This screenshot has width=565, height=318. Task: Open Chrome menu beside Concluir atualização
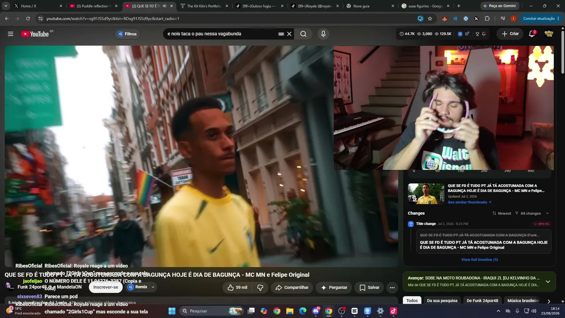tap(558, 19)
